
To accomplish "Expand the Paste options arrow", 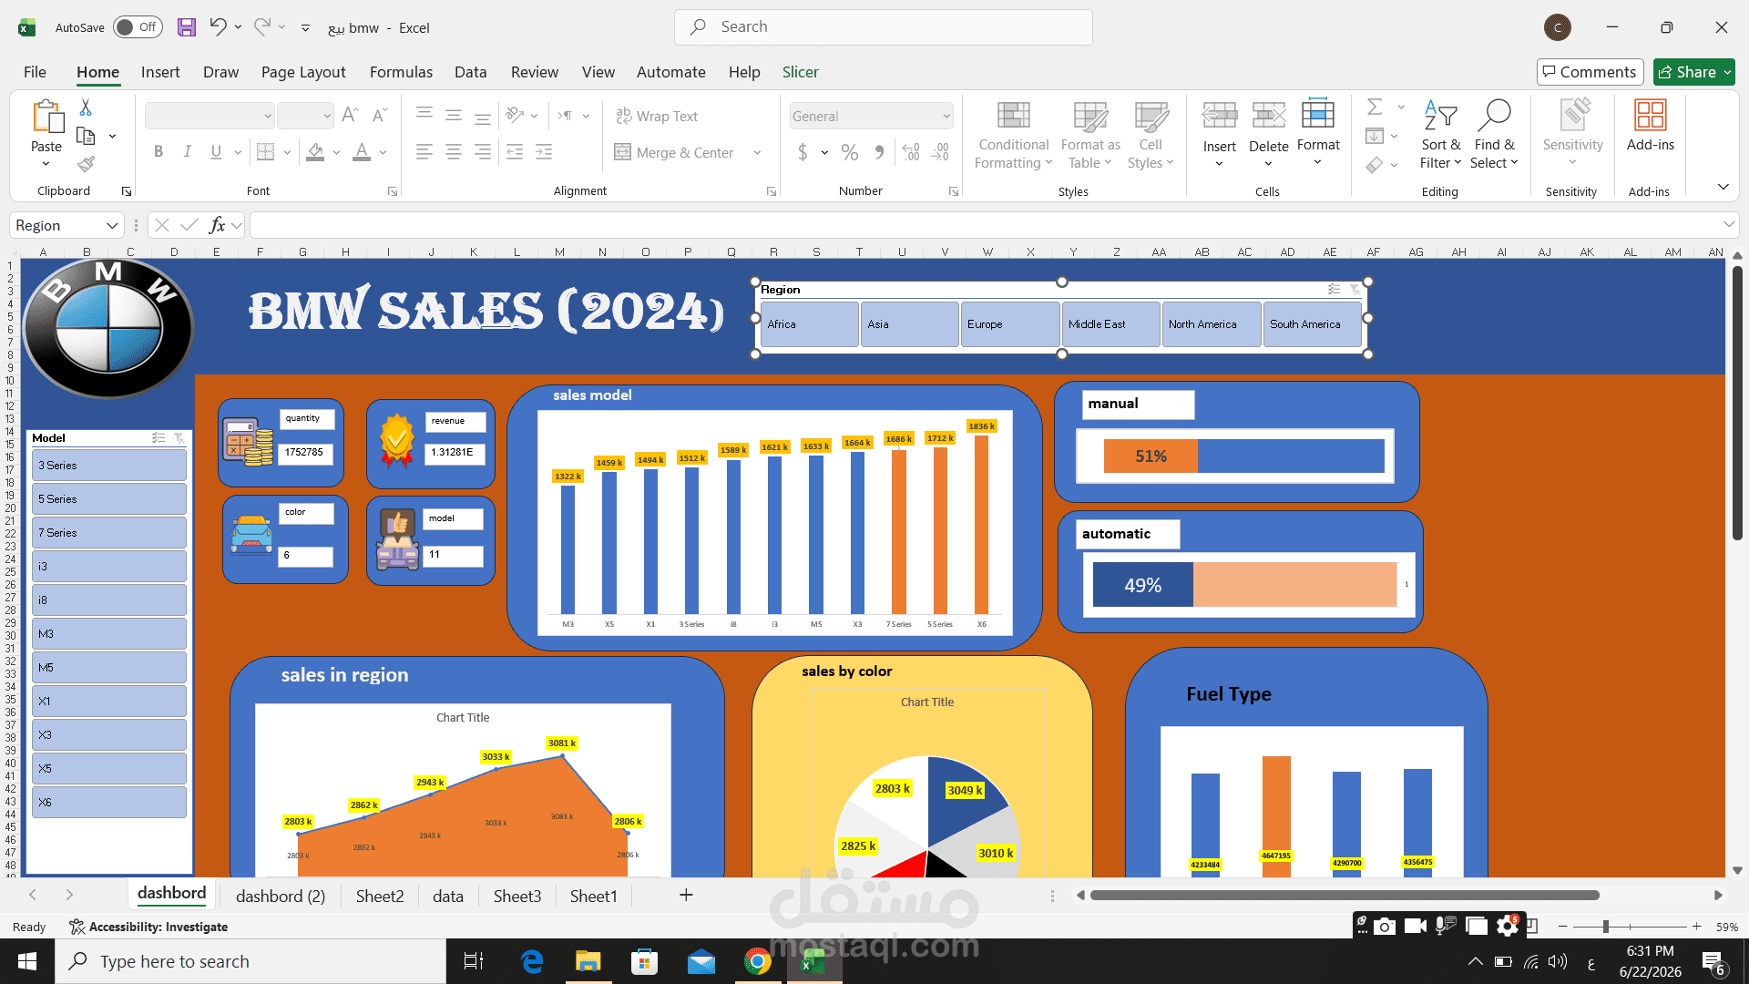I will tap(46, 164).
